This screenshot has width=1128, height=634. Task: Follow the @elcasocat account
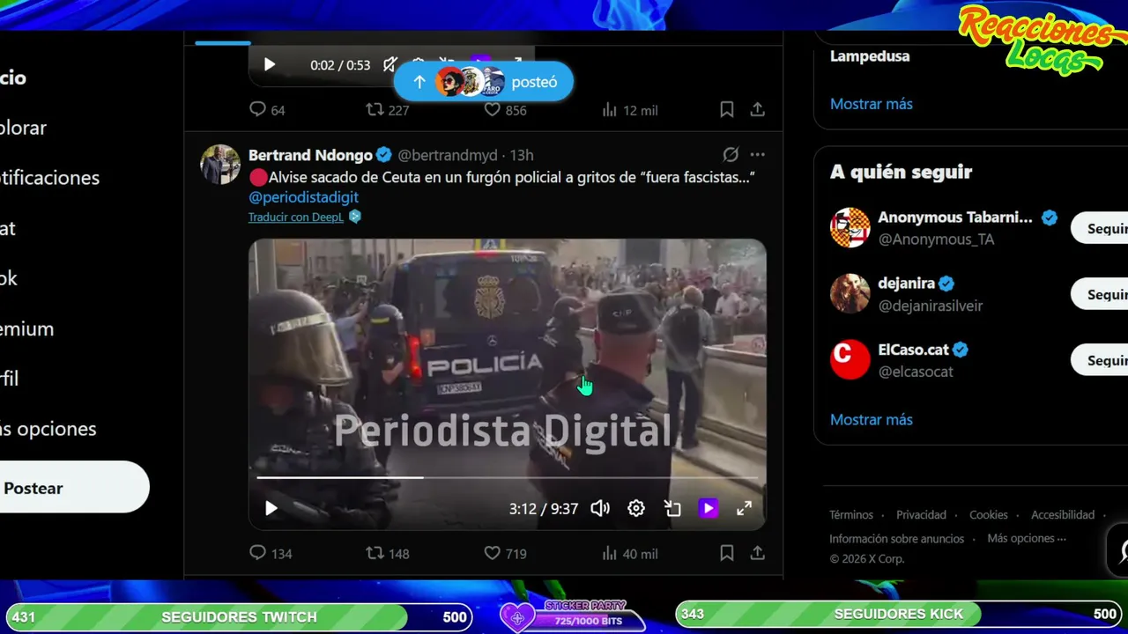[1102, 360]
